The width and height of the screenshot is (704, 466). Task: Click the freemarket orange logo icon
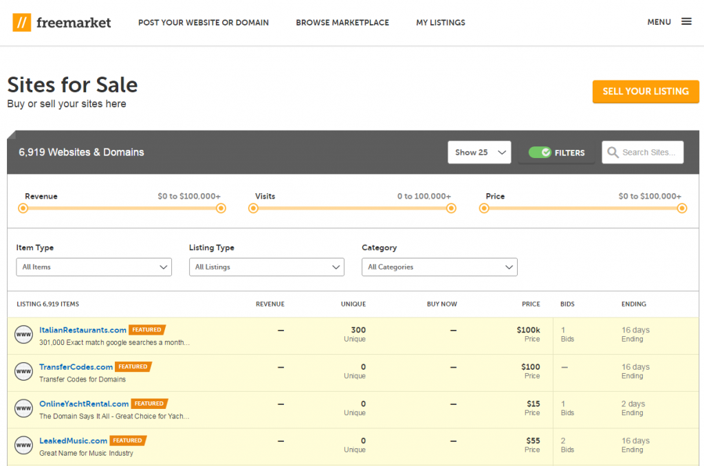pyautogui.click(x=21, y=23)
